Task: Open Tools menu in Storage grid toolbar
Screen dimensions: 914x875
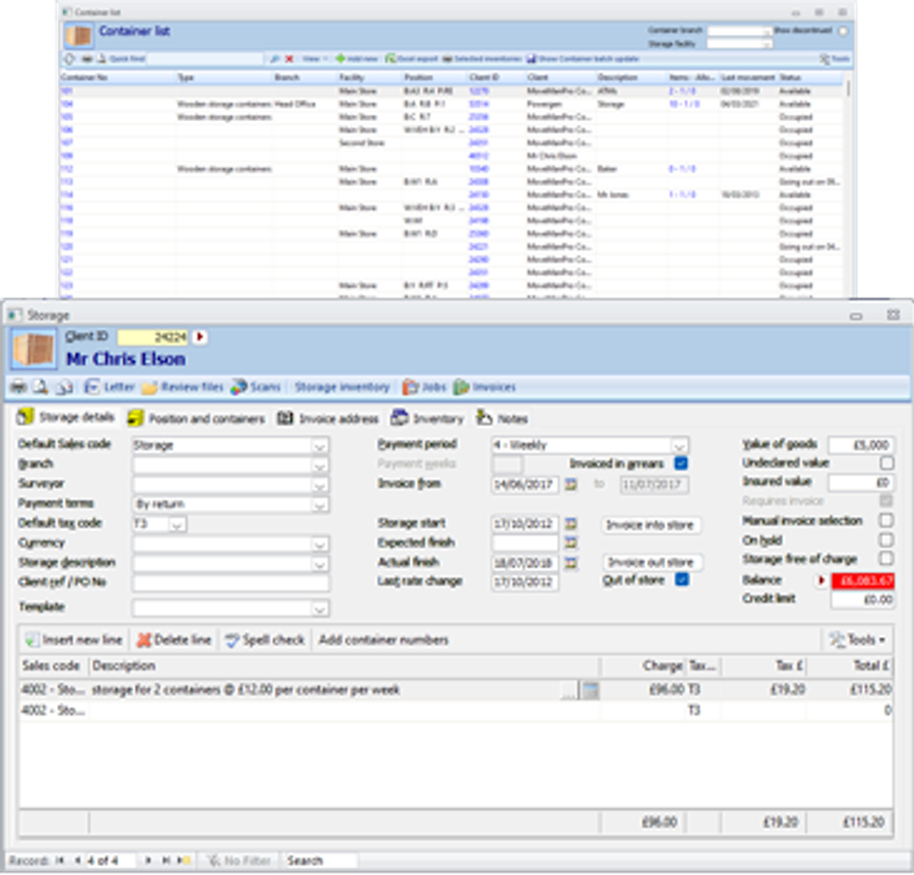Action: 857,640
